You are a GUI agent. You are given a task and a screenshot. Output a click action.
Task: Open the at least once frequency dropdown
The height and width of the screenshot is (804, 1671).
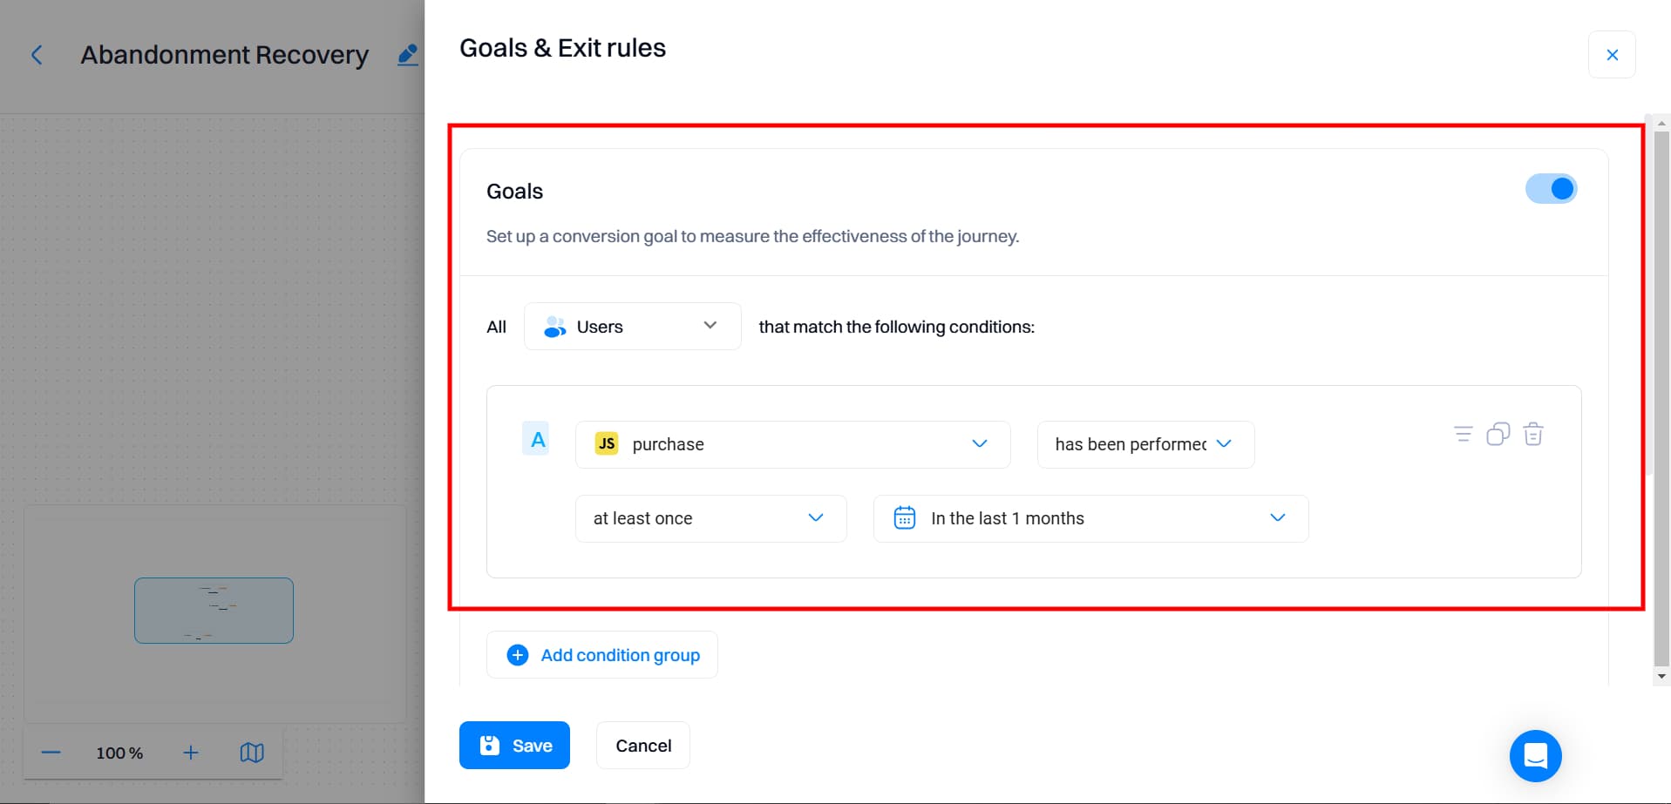pos(710,517)
